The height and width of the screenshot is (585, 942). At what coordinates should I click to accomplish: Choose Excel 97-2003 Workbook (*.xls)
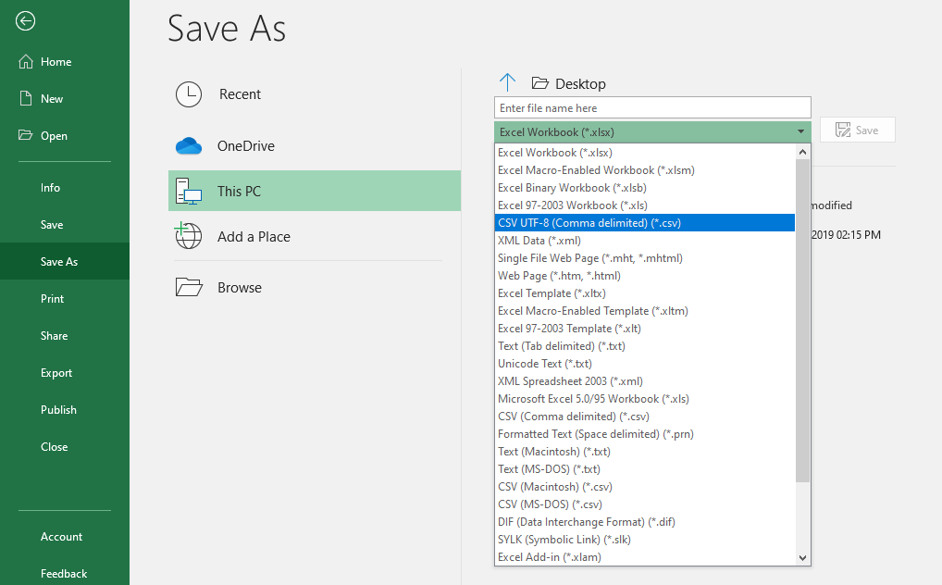click(645, 205)
